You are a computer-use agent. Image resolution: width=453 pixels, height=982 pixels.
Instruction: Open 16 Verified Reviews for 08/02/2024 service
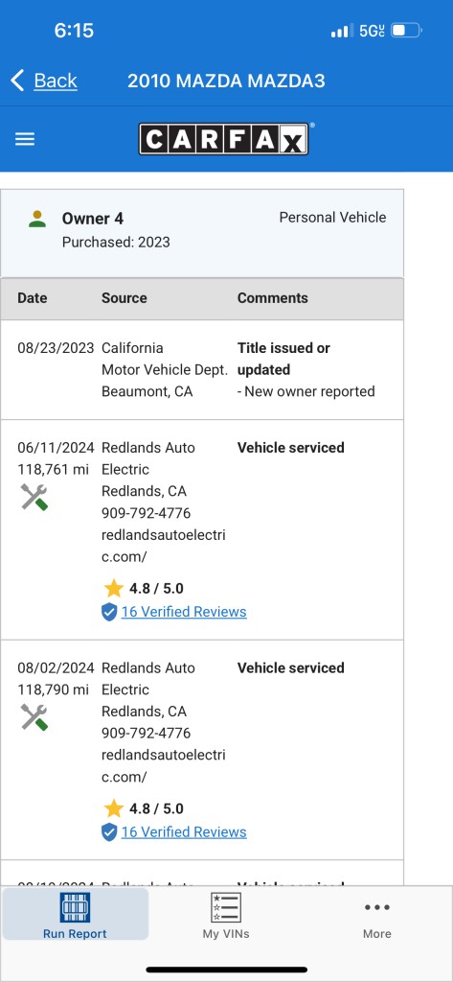pyautogui.click(x=184, y=831)
